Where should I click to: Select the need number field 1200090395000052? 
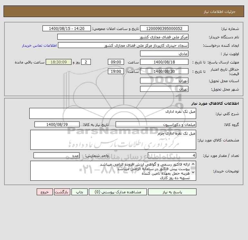point(164,28)
